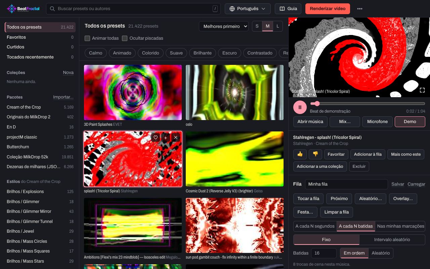Select small thumbnail size S
This screenshot has width=430, height=269.
tap(257, 26)
